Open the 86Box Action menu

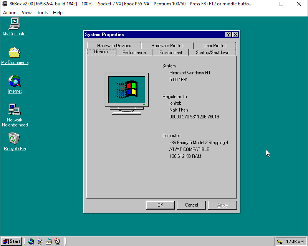10,13
